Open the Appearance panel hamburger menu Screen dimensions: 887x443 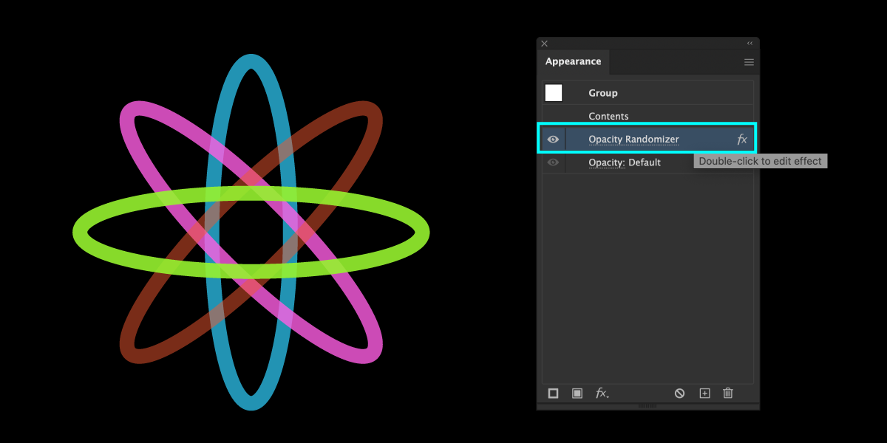(x=749, y=63)
